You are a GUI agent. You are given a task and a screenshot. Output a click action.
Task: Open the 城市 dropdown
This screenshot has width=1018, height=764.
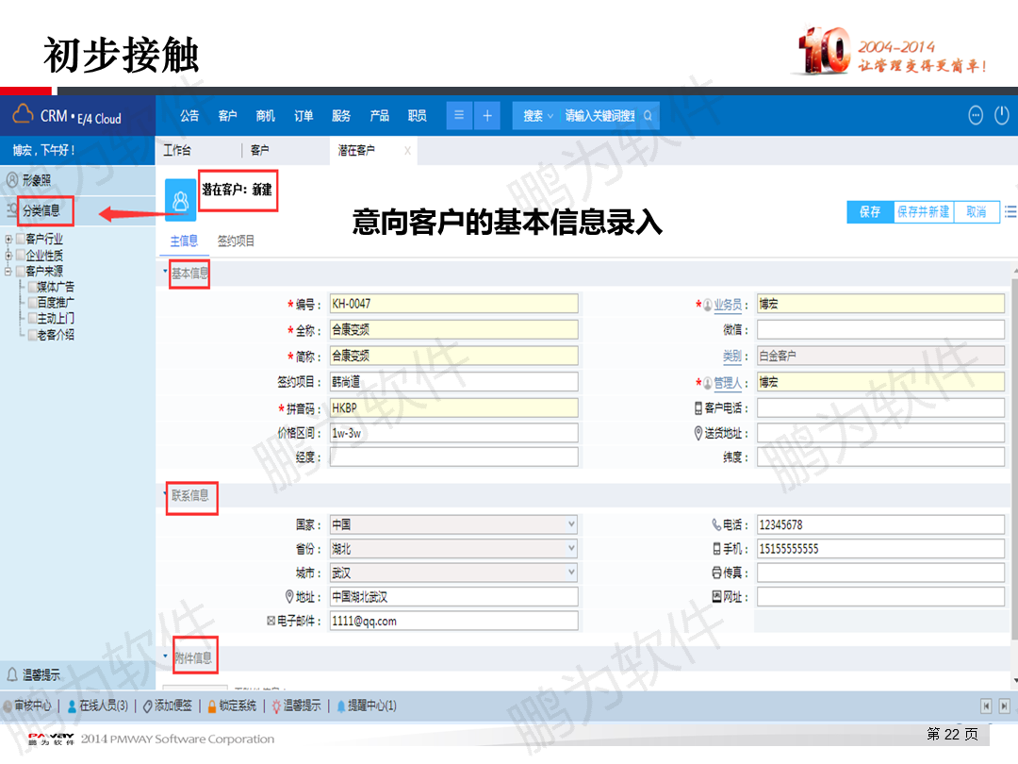click(x=571, y=573)
